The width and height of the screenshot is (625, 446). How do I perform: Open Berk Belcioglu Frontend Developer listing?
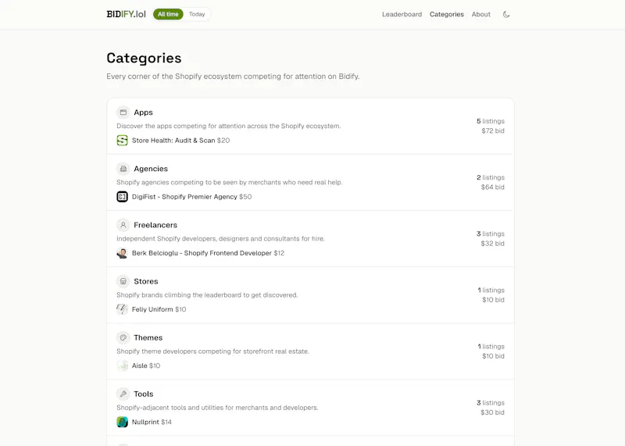coord(208,253)
